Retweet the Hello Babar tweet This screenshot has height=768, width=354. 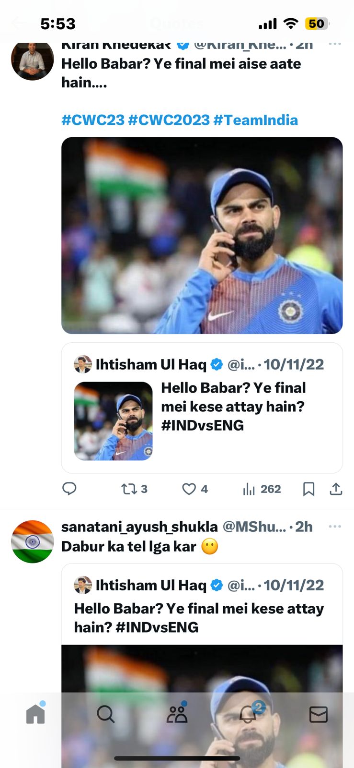click(129, 489)
